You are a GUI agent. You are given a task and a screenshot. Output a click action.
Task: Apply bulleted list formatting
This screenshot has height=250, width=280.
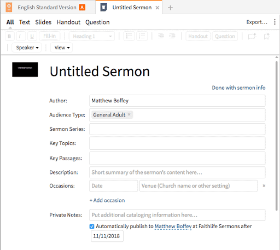[129, 36]
